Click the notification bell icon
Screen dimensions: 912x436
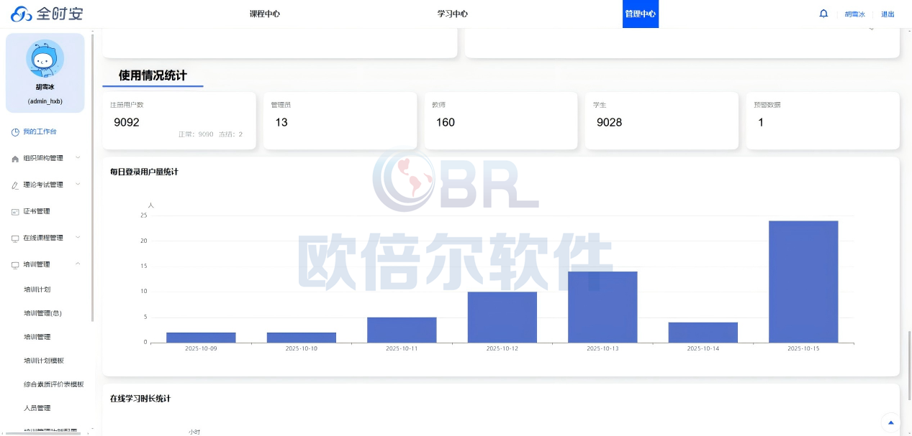pos(823,14)
